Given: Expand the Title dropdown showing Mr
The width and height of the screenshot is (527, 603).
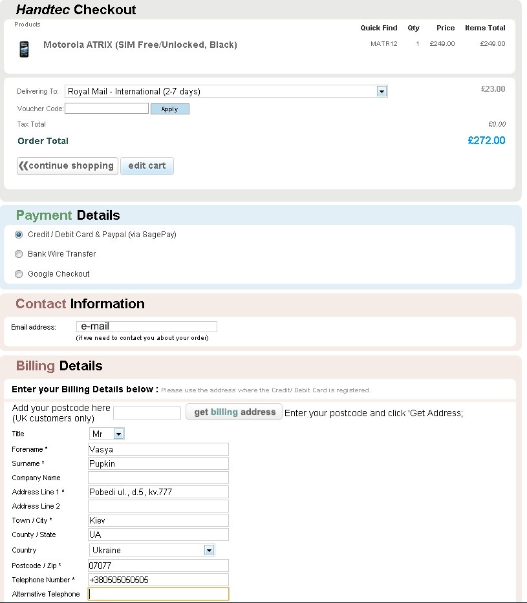Looking at the screenshot, I should coord(107,434).
